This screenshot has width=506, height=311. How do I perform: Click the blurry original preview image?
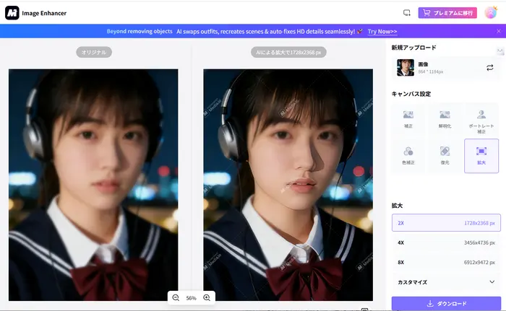point(93,185)
